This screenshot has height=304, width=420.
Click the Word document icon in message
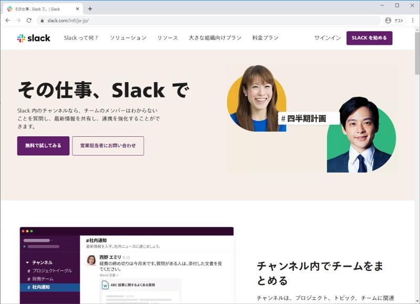[x=106, y=286]
